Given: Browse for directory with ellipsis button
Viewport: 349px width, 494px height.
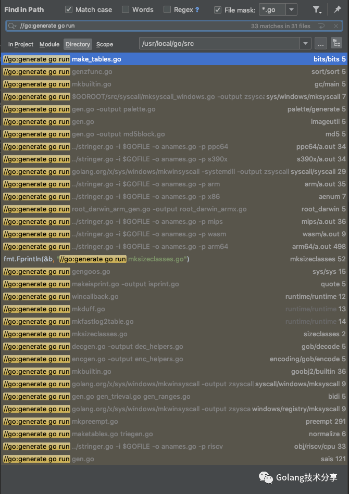Looking at the screenshot, I should [321, 44].
